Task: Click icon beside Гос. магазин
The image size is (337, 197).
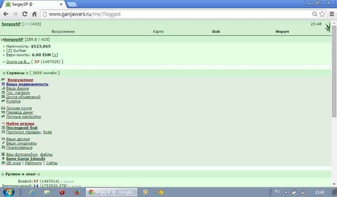Action: (x=3, y=93)
